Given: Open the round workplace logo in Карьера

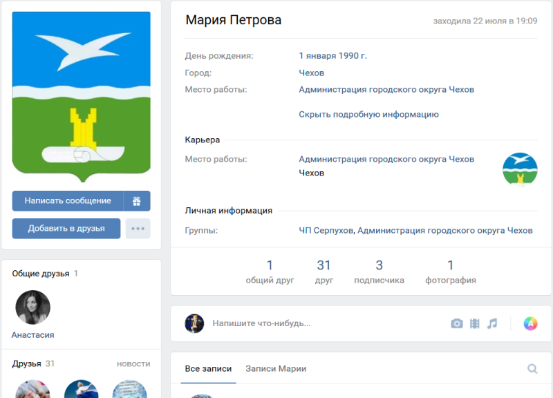Looking at the screenshot, I should 520,169.
